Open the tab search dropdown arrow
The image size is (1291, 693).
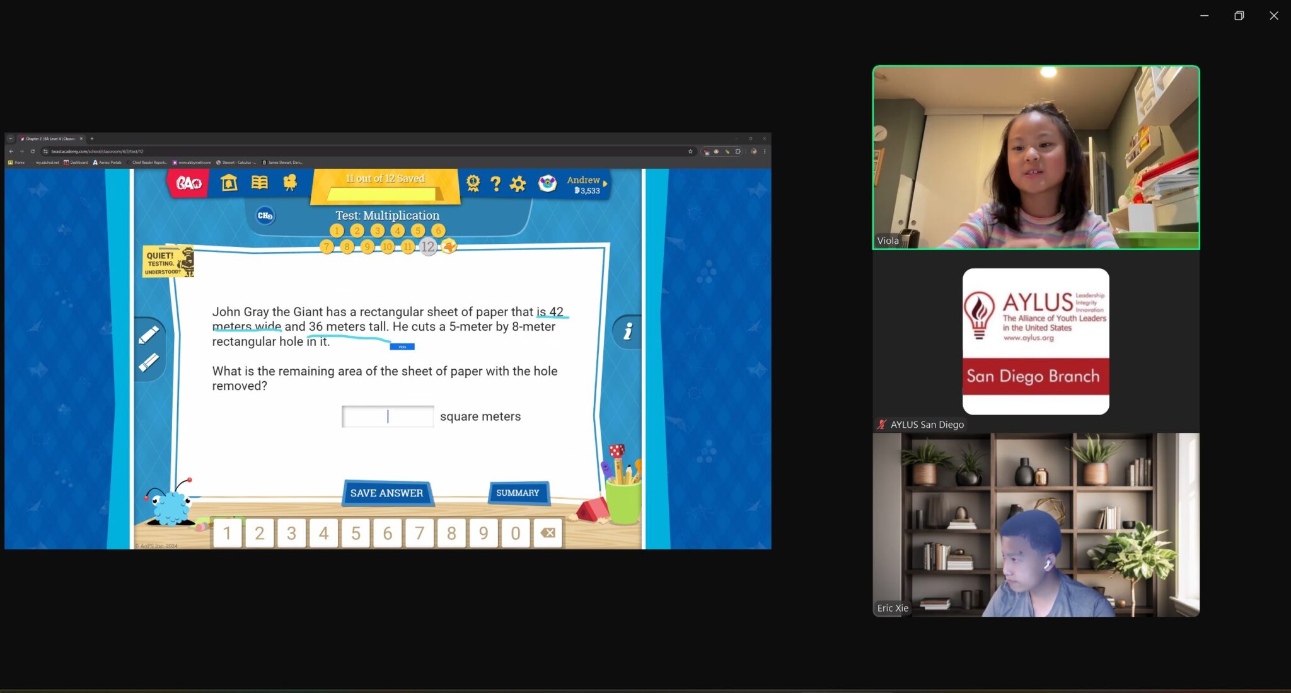coord(10,139)
